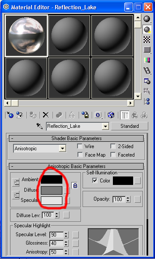Open the Reflection_Lake material name dropdown
Image resolution: width=155 pixels, height=259 pixels.
[x=105, y=127]
